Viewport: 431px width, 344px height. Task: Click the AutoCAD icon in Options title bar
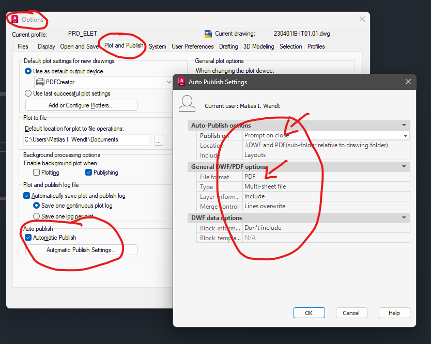14,19
